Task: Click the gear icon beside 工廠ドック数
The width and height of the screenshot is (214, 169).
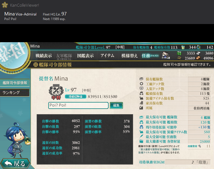Action: 141,84
